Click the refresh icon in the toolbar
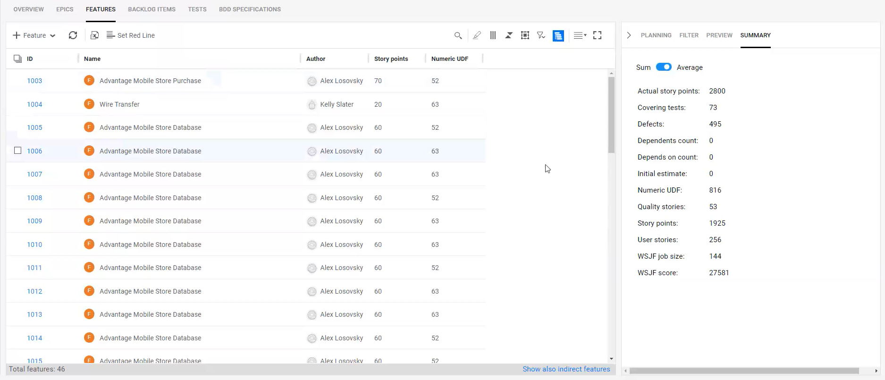Screen dimensions: 885x380 click(73, 35)
